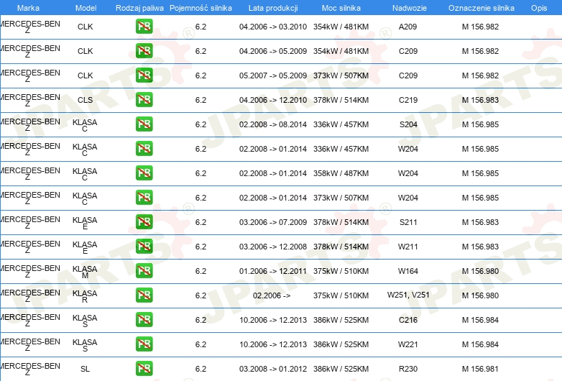Screen dimensions: 562x381
Task: Click fuel icon in KLASA C S204 row
Action: click(144, 124)
